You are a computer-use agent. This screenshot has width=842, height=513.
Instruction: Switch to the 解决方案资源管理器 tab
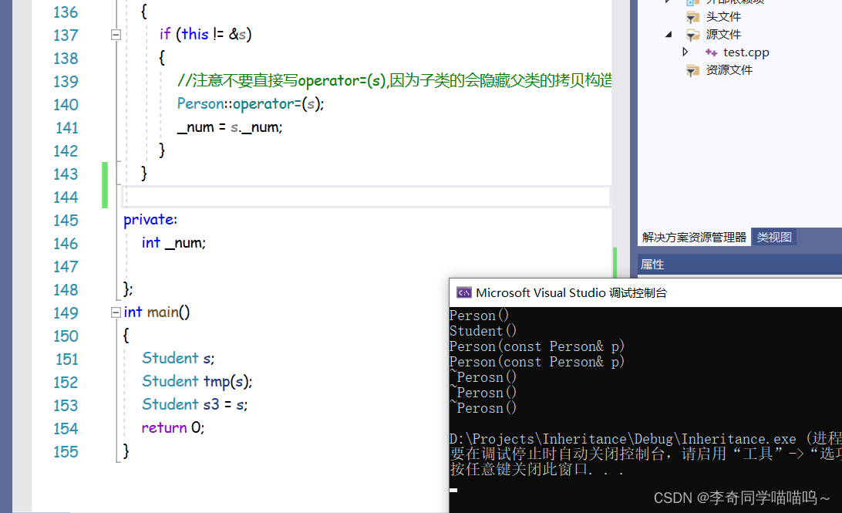(x=694, y=238)
